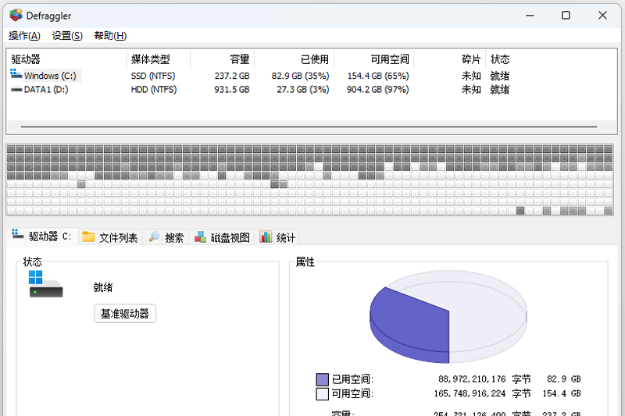Close the Defraggler window
The image size is (625, 416).
(602, 16)
